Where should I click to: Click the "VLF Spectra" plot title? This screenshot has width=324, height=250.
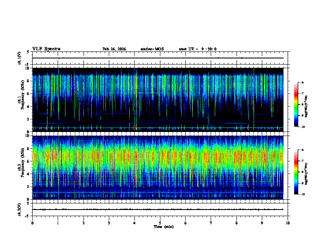point(46,49)
